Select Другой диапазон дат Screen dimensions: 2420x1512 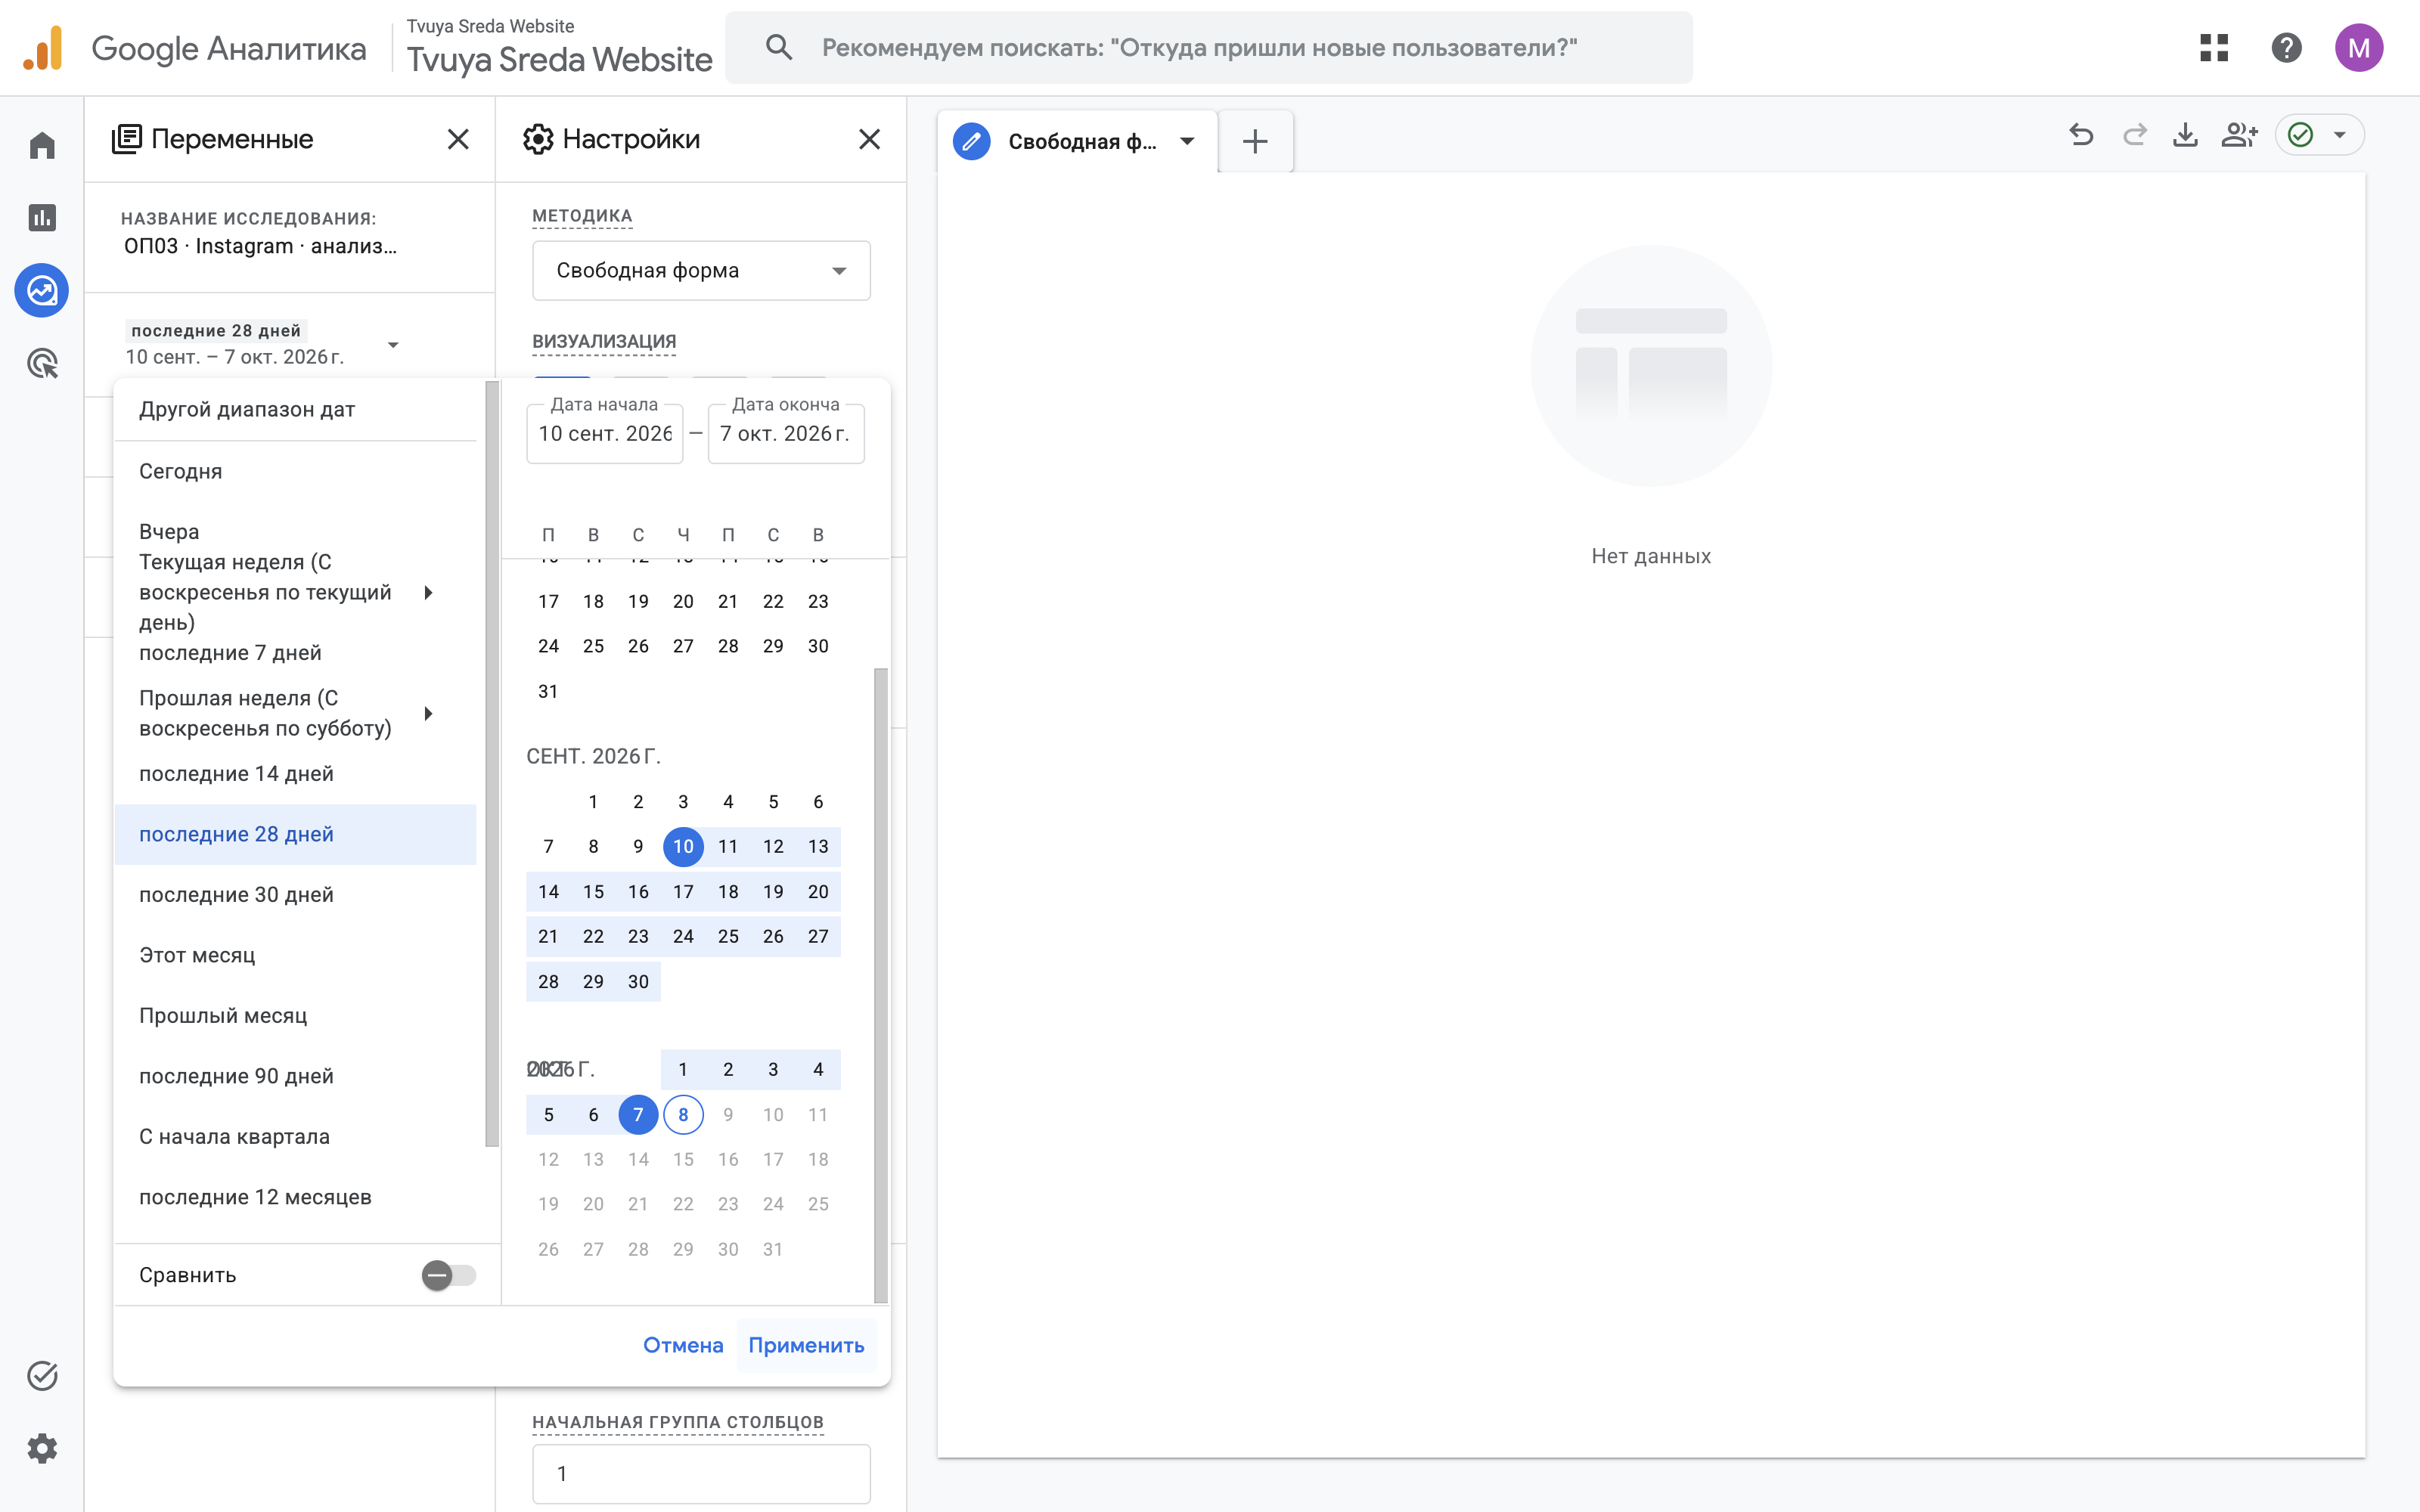(x=295, y=409)
